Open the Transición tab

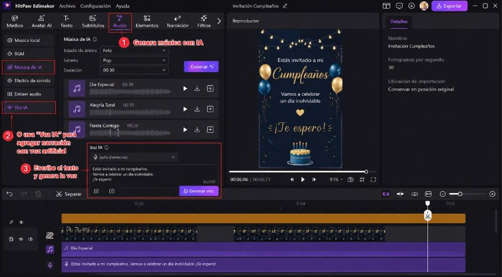pos(178,21)
